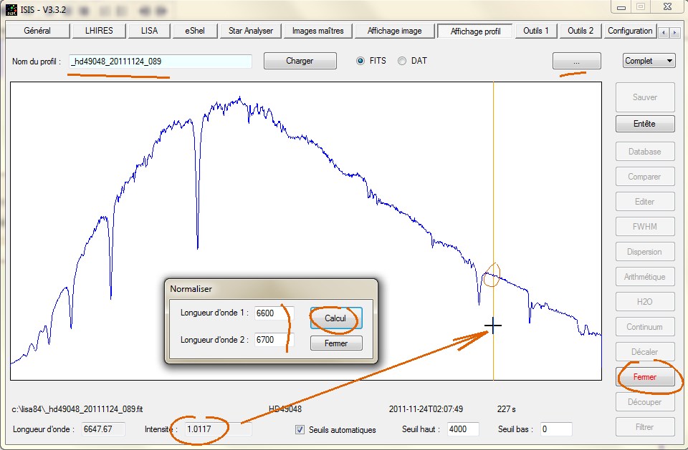Open the Star Analyser tab

250,31
